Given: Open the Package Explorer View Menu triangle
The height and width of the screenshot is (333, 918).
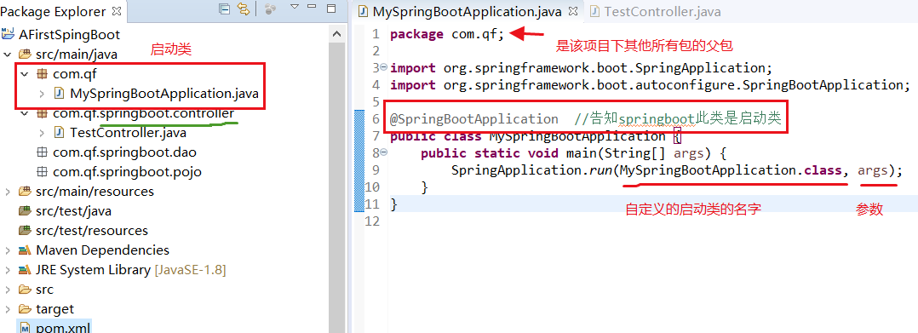Looking at the screenshot, I should pos(295,7).
